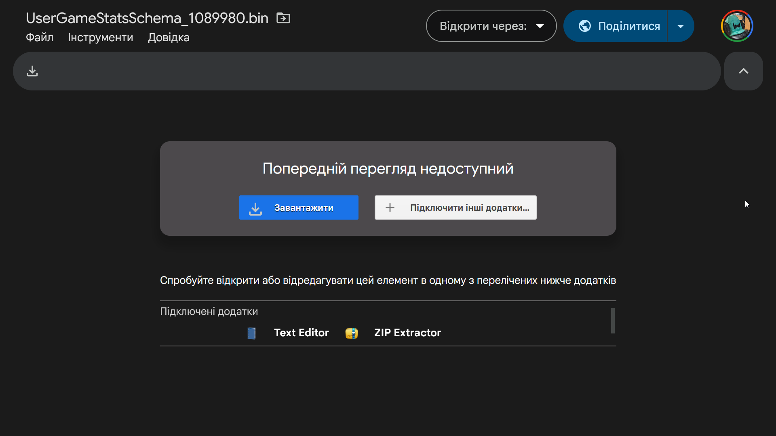This screenshot has width=776, height=436.
Task: Click the plus icon for connecting apps
Action: [x=390, y=208]
